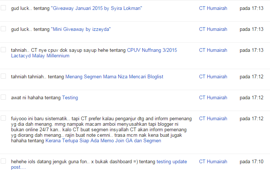
Task: Click "pada 17:13" timestamp on CPUV Nuffnang row
Action: point(252,50)
